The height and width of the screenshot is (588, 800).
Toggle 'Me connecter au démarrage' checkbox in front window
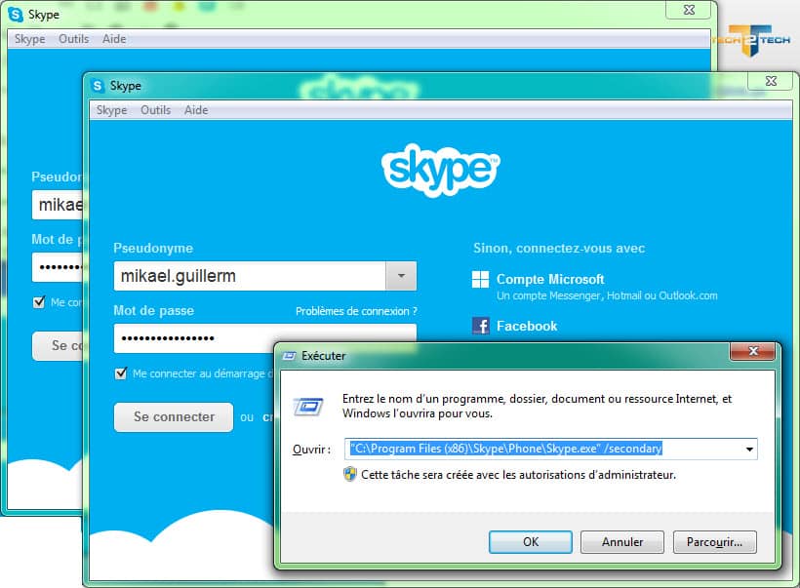coord(121,373)
